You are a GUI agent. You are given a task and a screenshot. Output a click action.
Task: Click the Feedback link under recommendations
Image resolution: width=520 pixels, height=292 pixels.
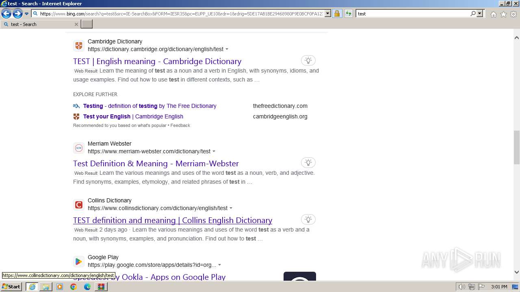[180, 125]
